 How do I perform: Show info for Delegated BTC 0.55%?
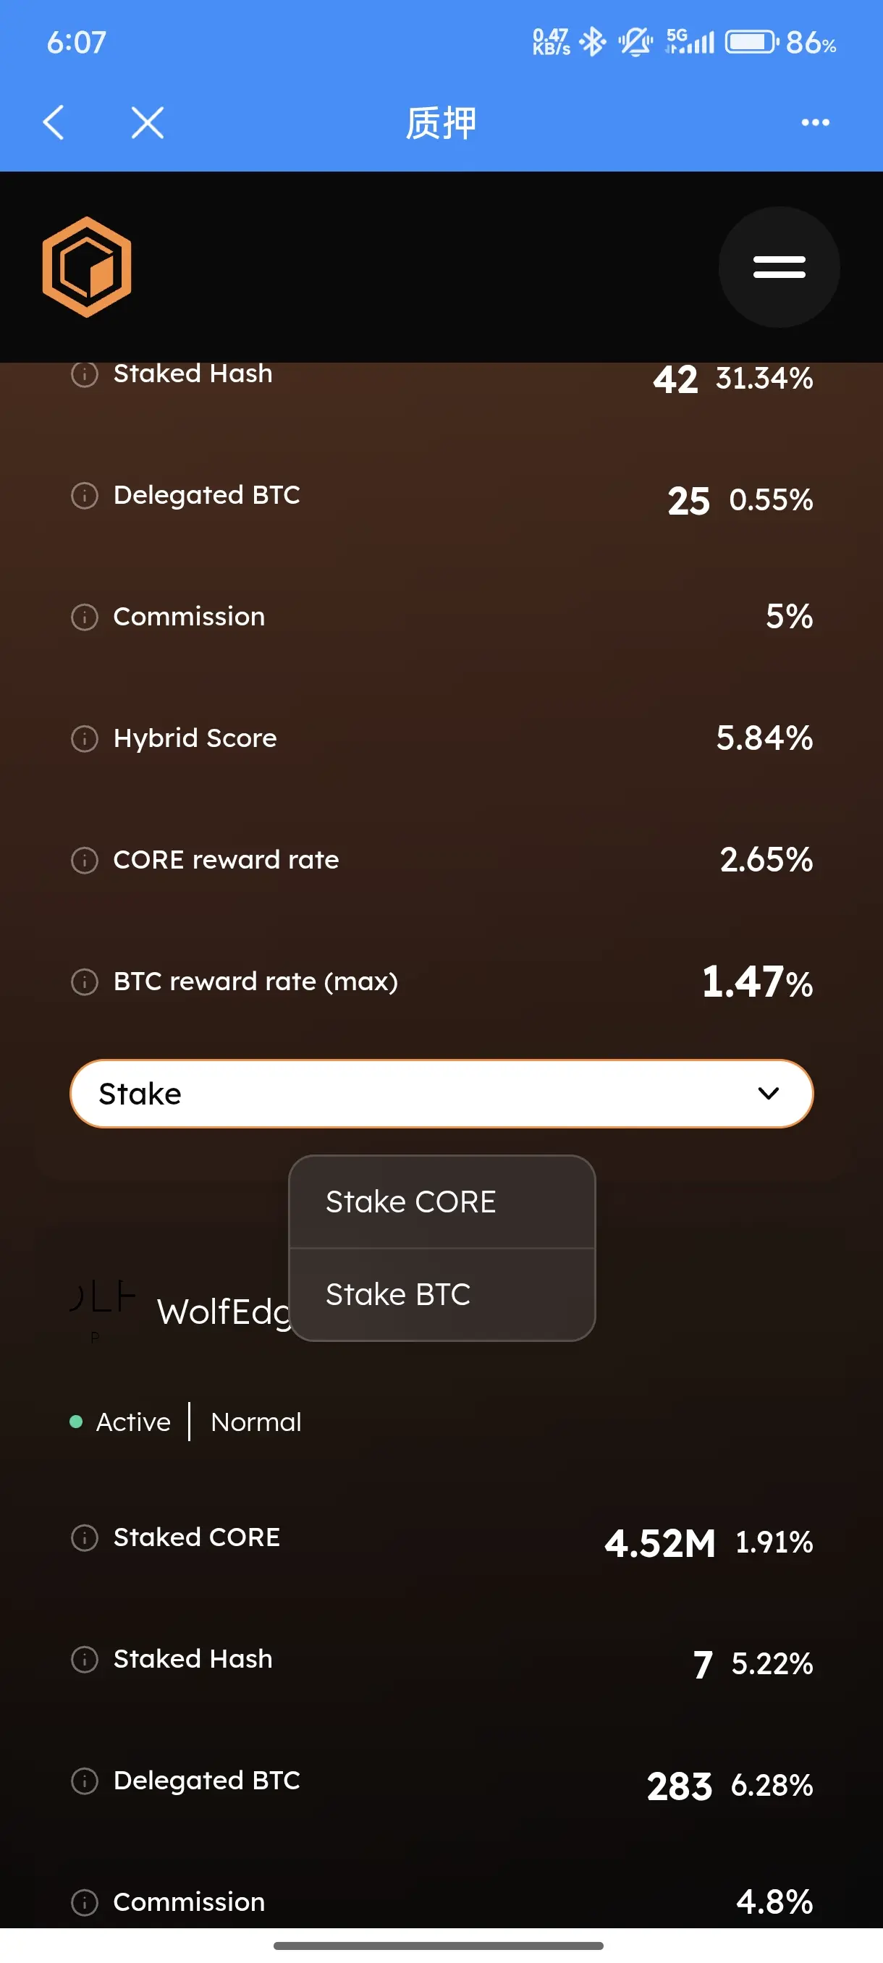tap(85, 495)
